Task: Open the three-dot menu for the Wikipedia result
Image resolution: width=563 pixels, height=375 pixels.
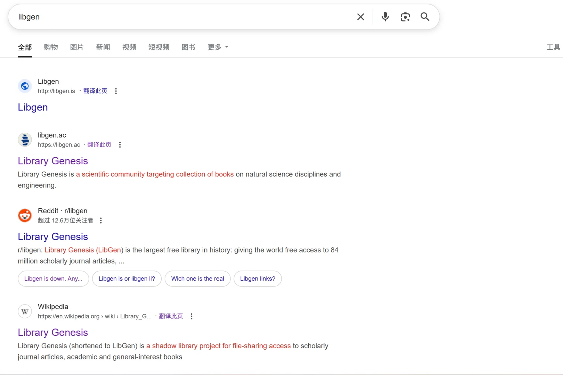Action: pyautogui.click(x=191, y=316)
